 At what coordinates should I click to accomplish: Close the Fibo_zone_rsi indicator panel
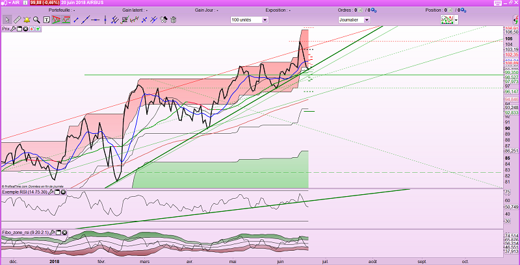[64, 233]
